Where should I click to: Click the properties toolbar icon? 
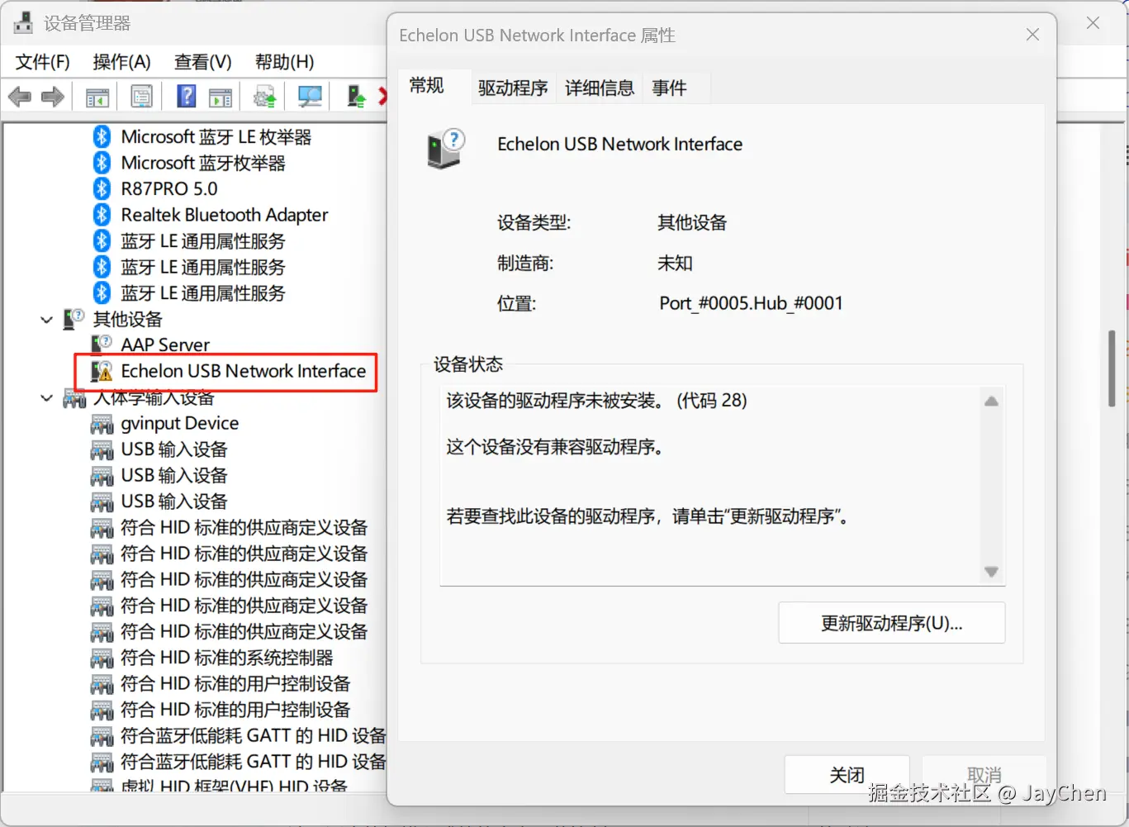[141, 97]
